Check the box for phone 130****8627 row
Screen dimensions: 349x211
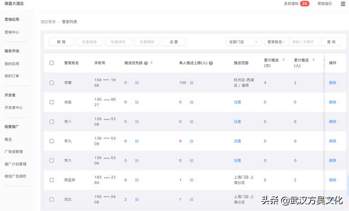tap(52, 102)
